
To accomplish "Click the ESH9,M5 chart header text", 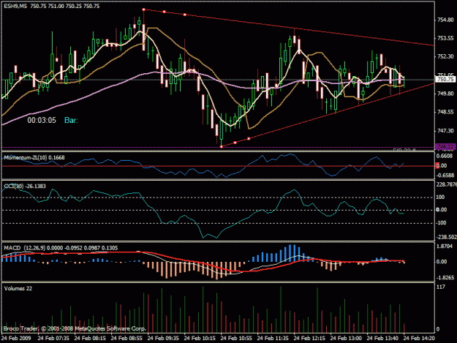I will pos(52,6).
